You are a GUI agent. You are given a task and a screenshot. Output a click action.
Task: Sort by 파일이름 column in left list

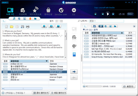point(29,61)
